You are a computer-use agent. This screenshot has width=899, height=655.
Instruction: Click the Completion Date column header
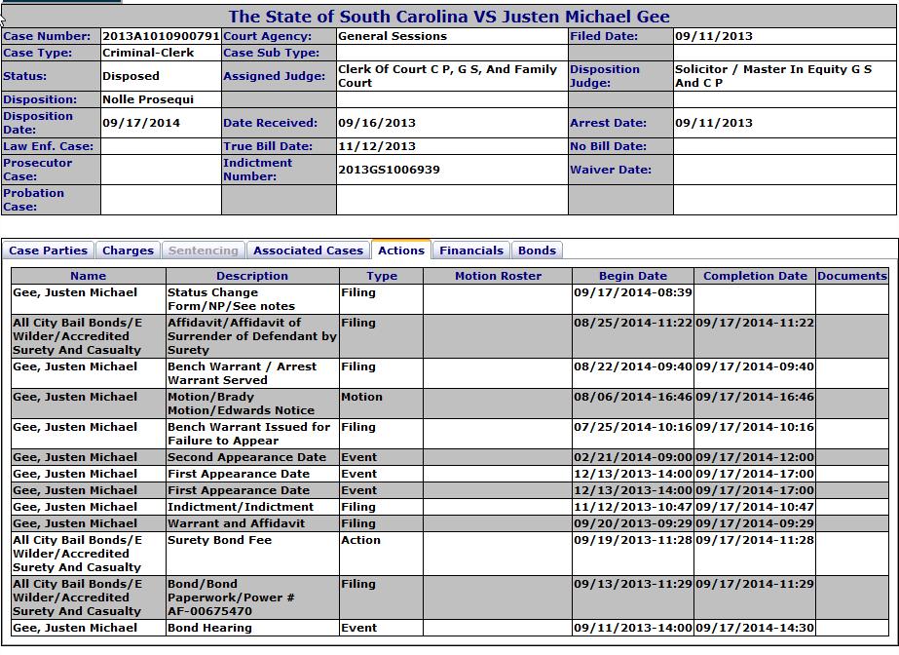tap(755, 276)
